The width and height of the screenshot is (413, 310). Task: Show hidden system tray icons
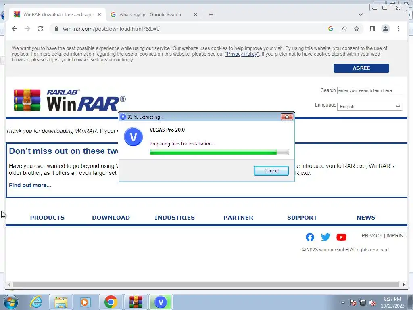343,302
